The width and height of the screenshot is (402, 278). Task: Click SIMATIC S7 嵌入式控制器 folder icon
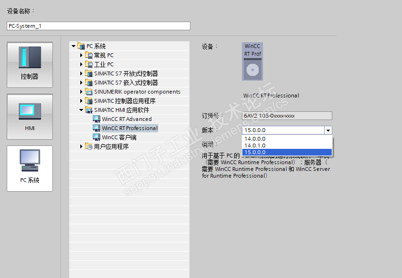click(88, 83)
